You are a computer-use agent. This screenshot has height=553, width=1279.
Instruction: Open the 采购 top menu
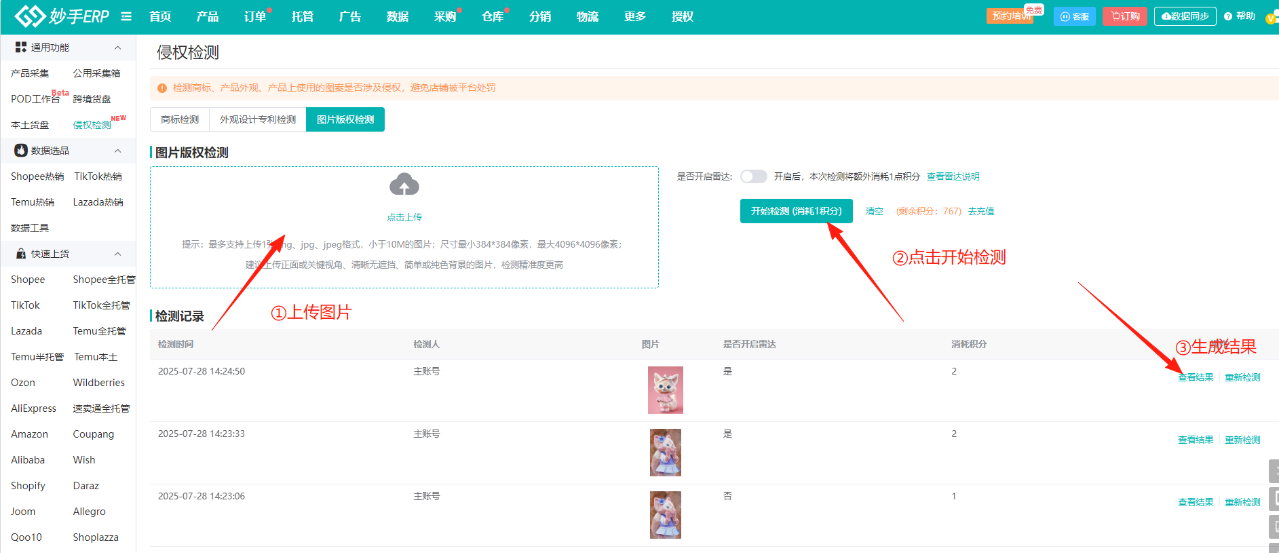coord(445,16)
